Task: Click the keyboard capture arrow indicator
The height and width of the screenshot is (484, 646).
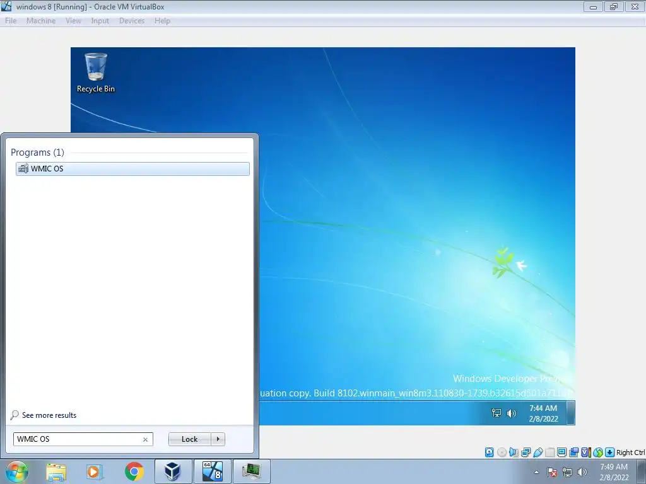Action: click(610, 452)
